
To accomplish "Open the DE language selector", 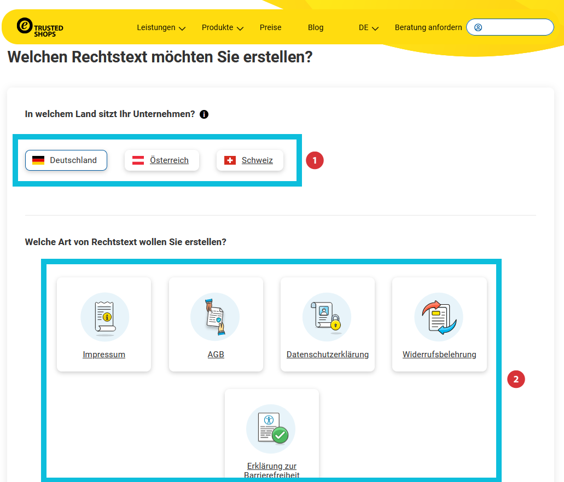I will 369,27.
